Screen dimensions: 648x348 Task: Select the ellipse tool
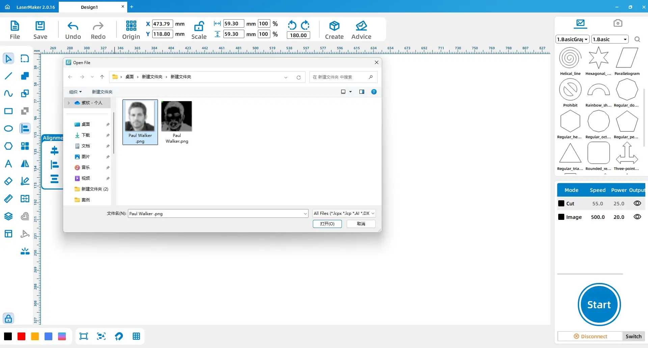pos(8,128)
